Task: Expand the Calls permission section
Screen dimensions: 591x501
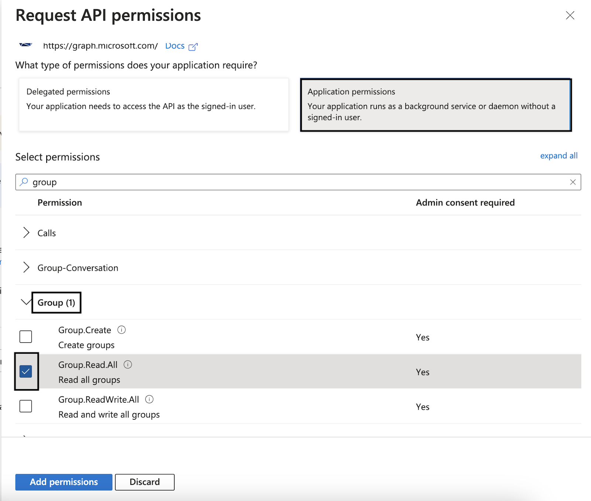Action: [x=26, y=233]
